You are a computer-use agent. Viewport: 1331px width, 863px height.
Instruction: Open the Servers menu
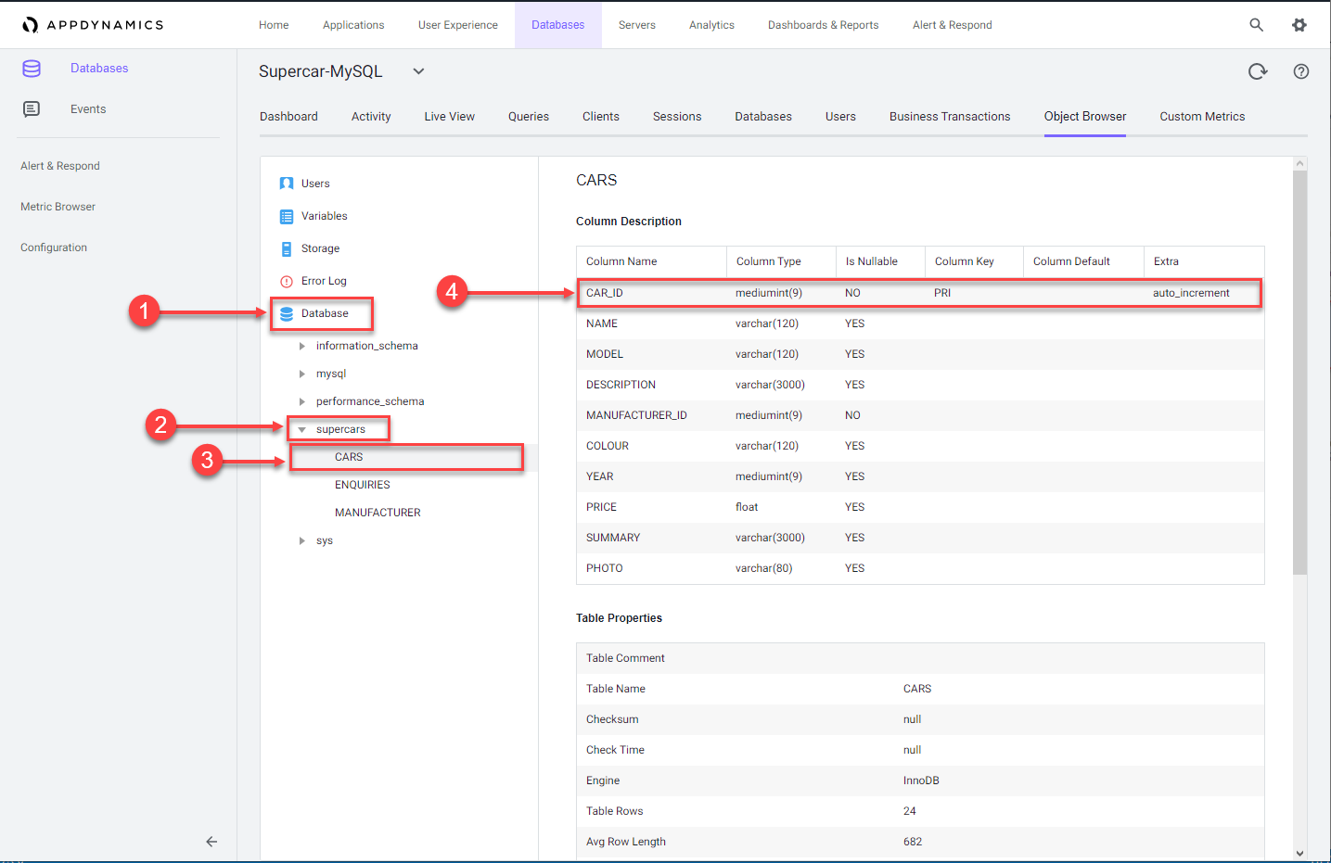(637, 25)
